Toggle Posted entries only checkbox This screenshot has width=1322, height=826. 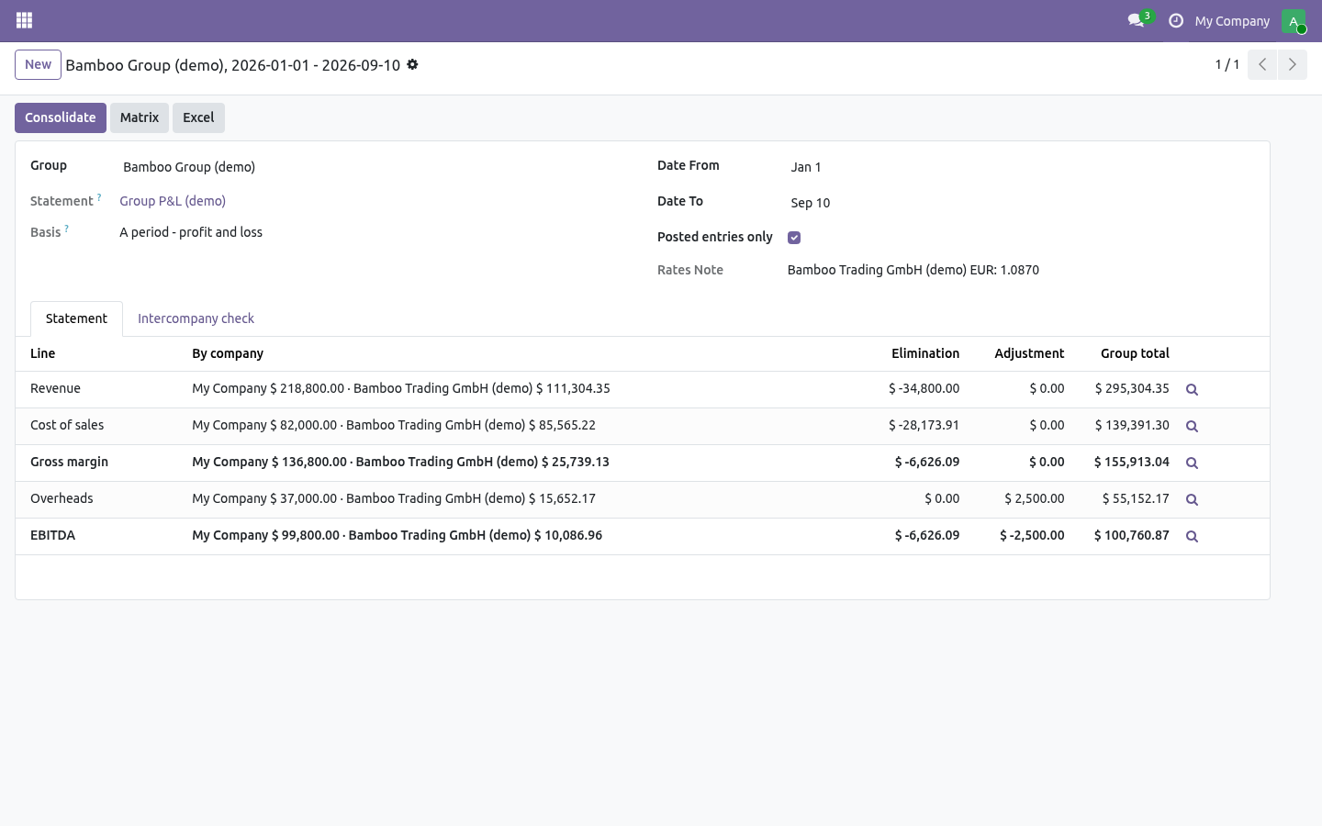tap(794, 238)
